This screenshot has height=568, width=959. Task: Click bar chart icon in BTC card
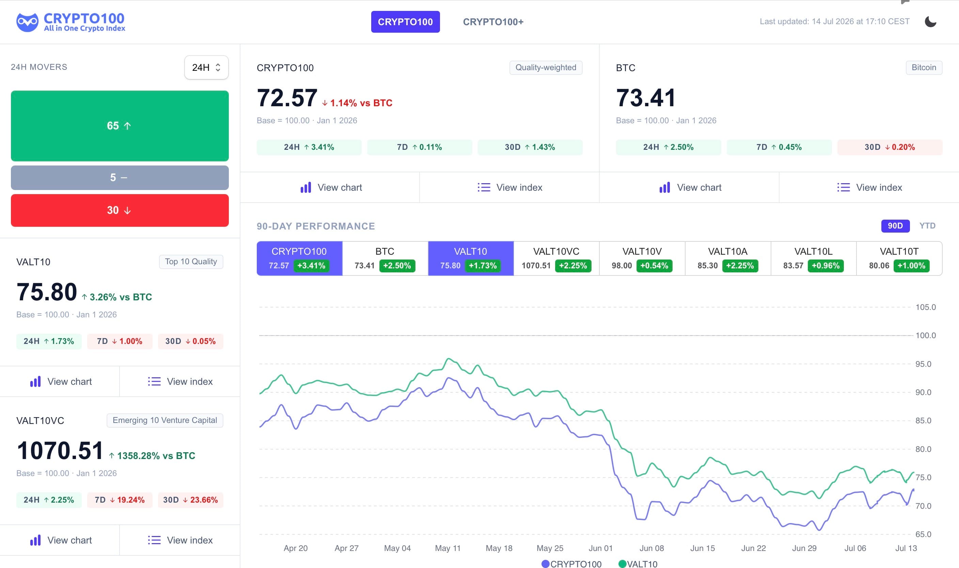[x=665, y=187]
